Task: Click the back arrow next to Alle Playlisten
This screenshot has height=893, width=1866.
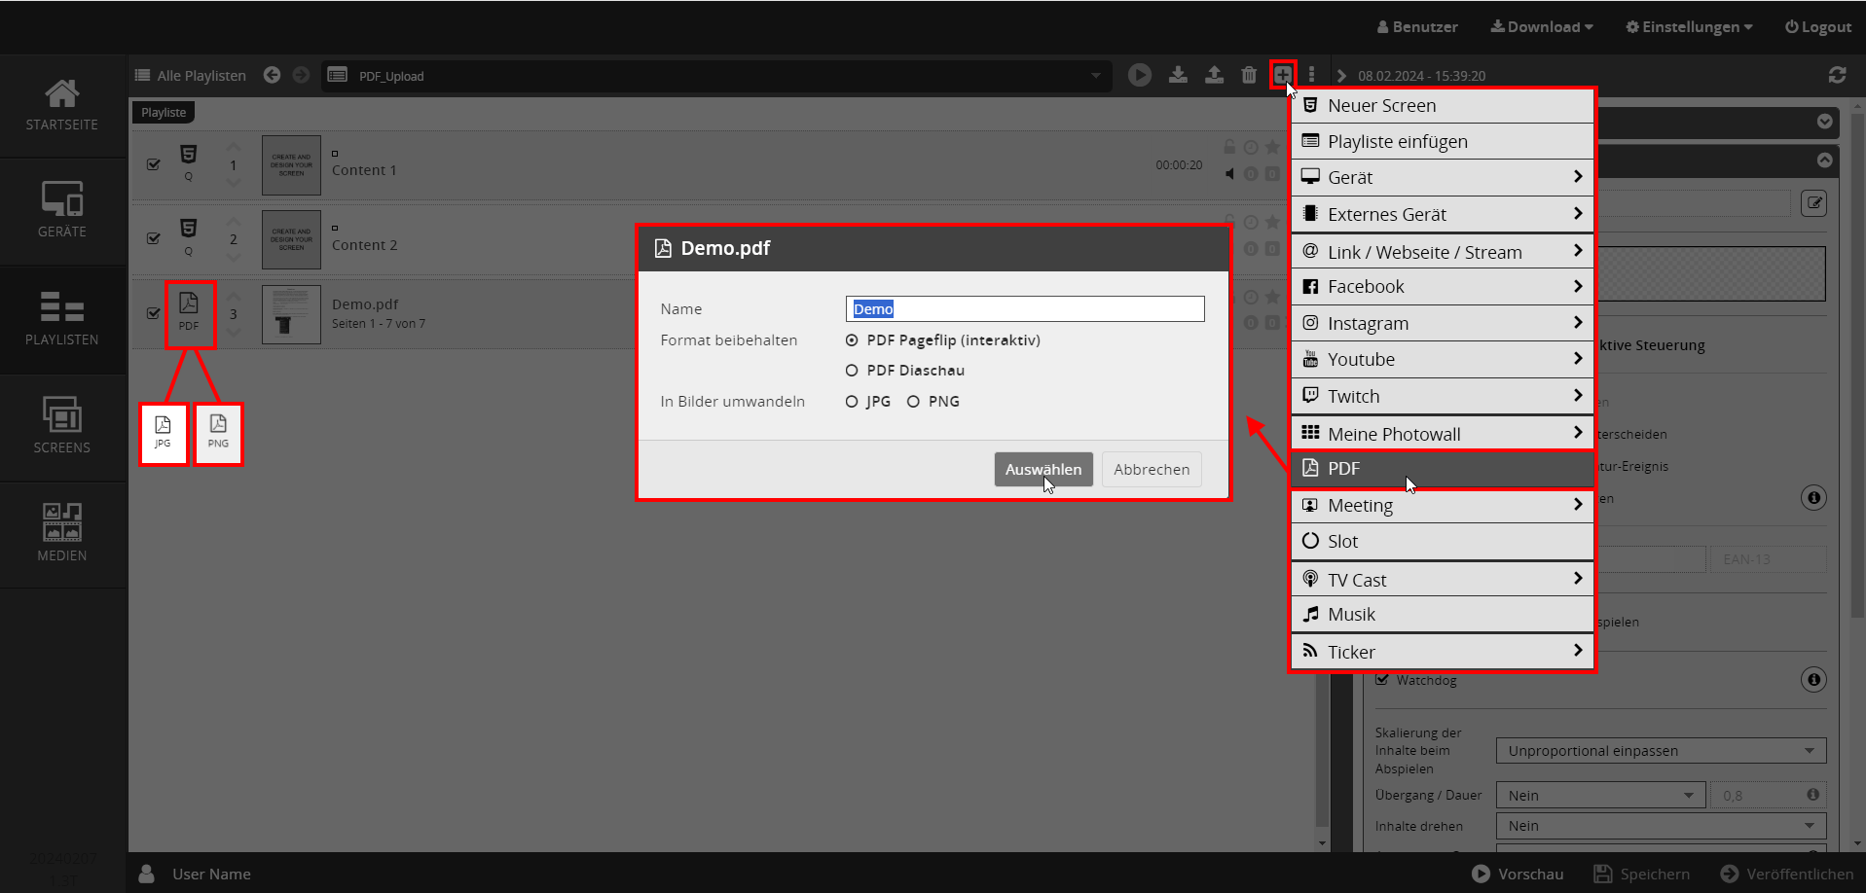Action: (273, 75)
